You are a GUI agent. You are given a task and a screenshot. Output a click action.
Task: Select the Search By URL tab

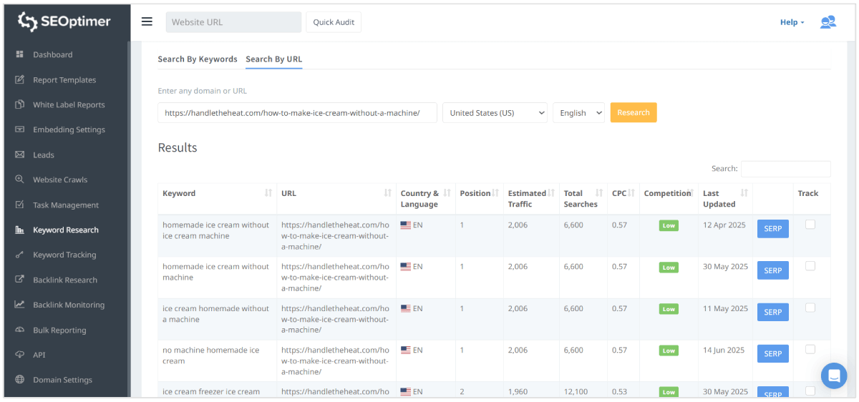[273, 59]
